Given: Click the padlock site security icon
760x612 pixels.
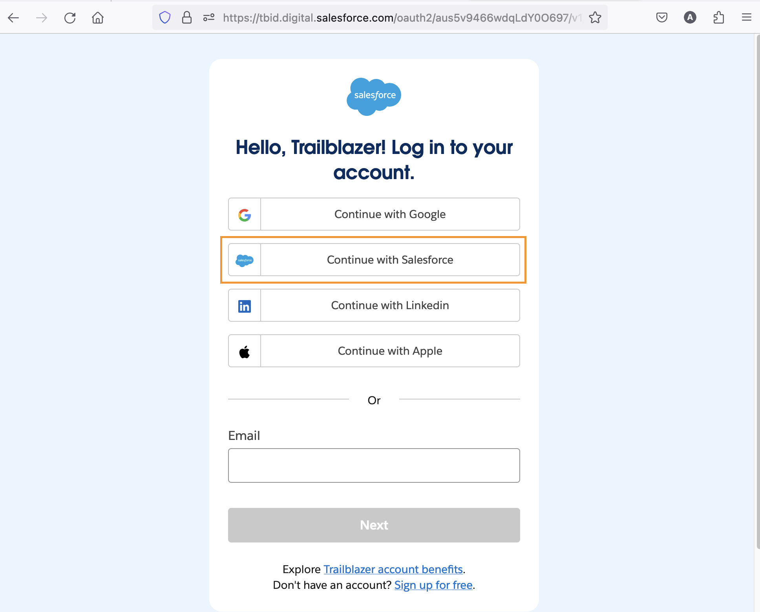Looking at the screenshot, I should [x=187, y=17].
